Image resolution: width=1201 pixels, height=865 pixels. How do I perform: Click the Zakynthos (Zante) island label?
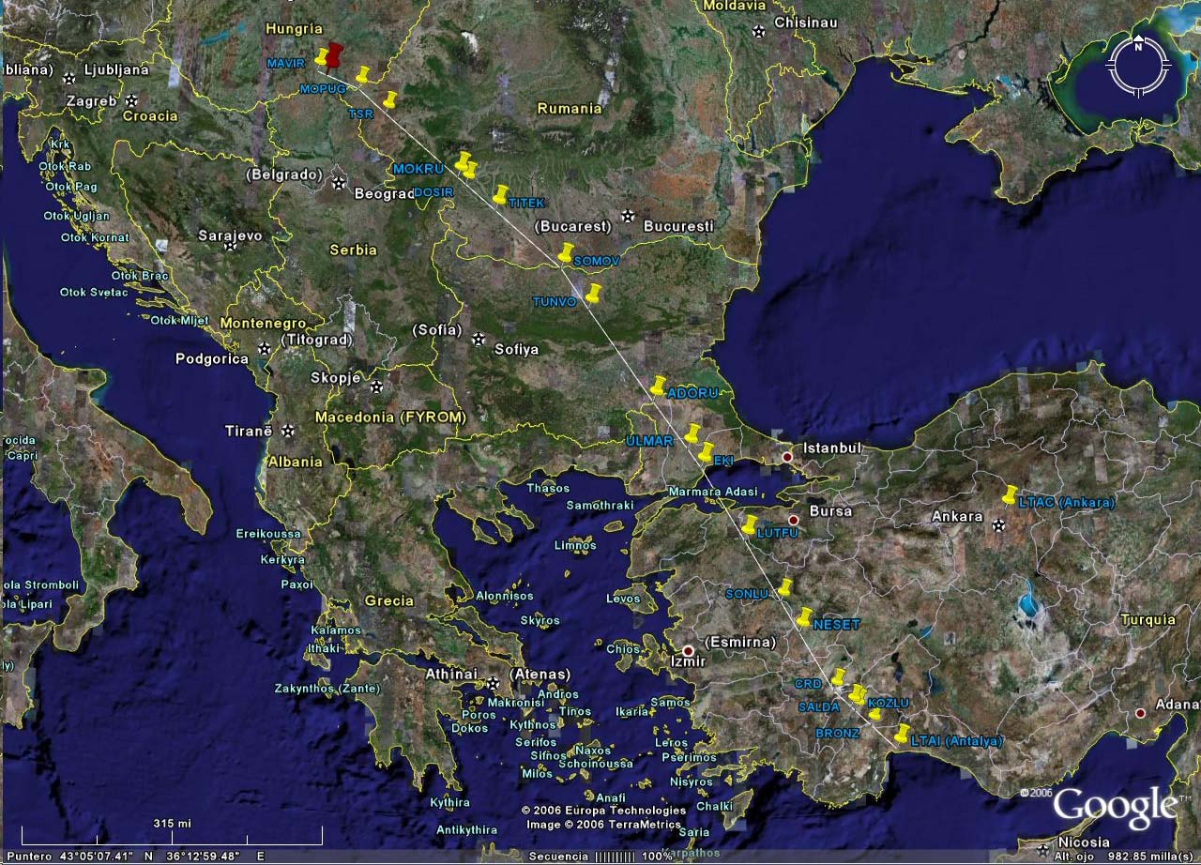point(327,688)
